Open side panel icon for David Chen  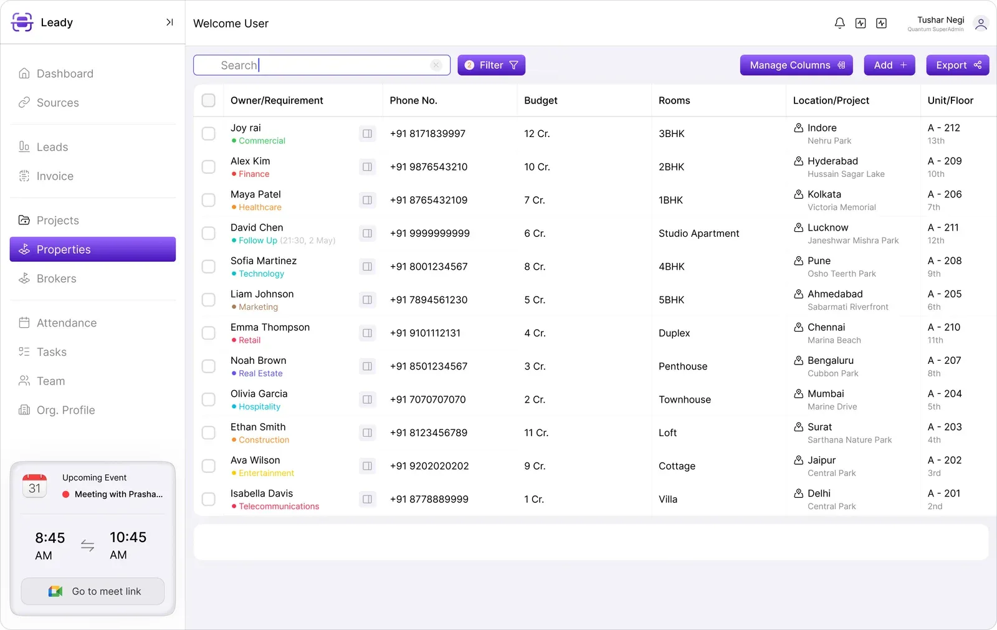(368, 233)
